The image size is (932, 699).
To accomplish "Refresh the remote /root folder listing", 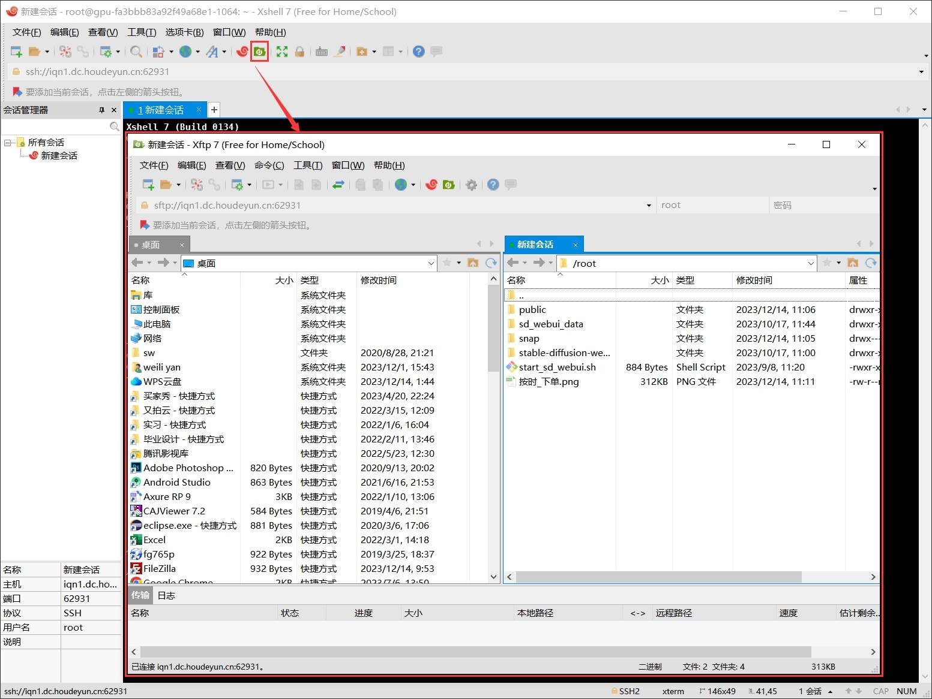I will [x=871, y=263].
